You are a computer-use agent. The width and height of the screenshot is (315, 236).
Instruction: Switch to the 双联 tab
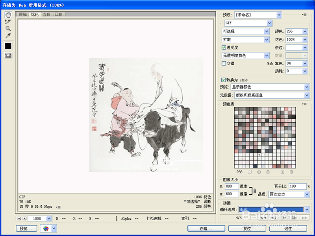46,15
